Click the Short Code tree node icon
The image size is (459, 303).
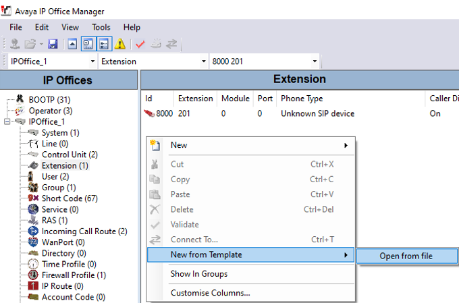[33, 198]
